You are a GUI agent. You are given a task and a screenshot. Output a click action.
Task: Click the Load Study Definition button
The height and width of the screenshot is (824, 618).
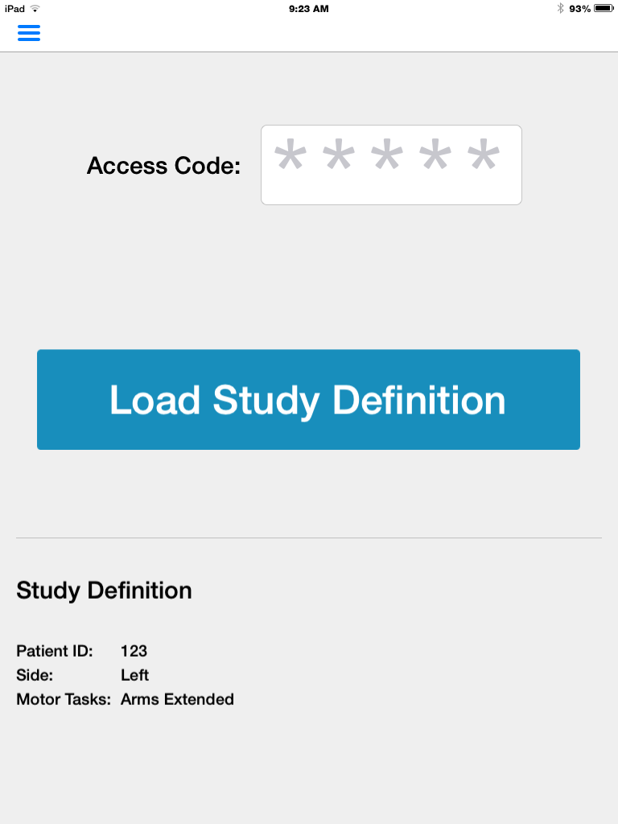click(x=308, y=399)
